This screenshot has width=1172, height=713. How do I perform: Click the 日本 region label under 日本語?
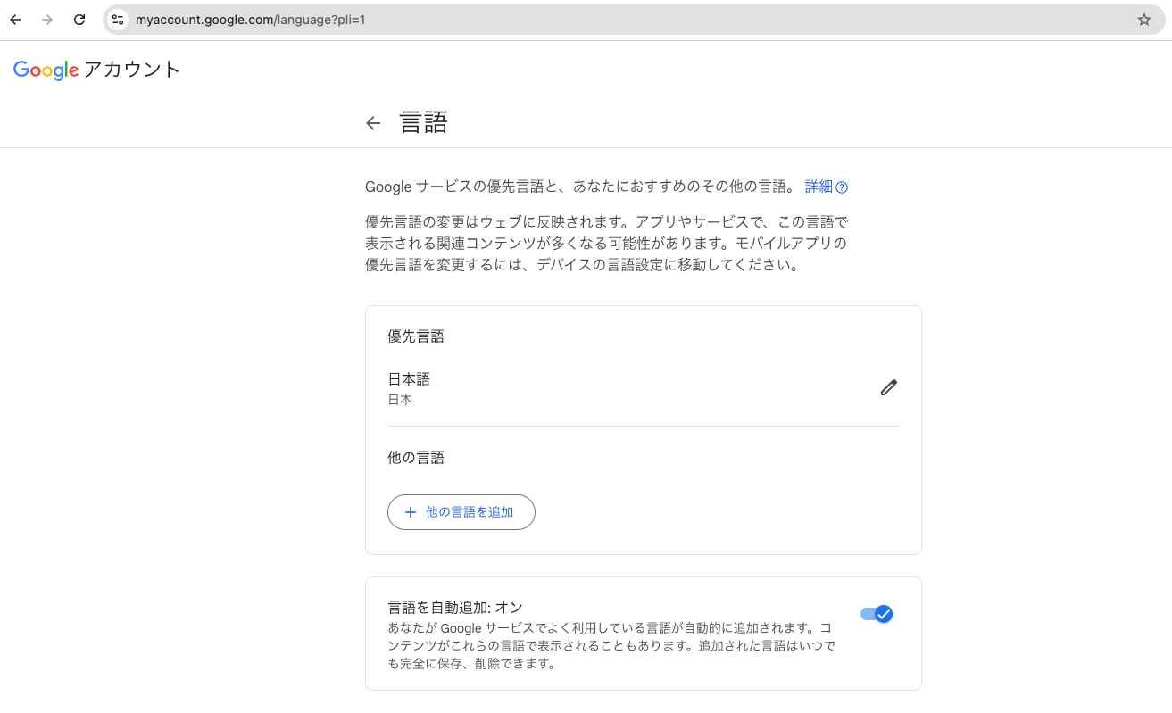click(x=400, y=400)
